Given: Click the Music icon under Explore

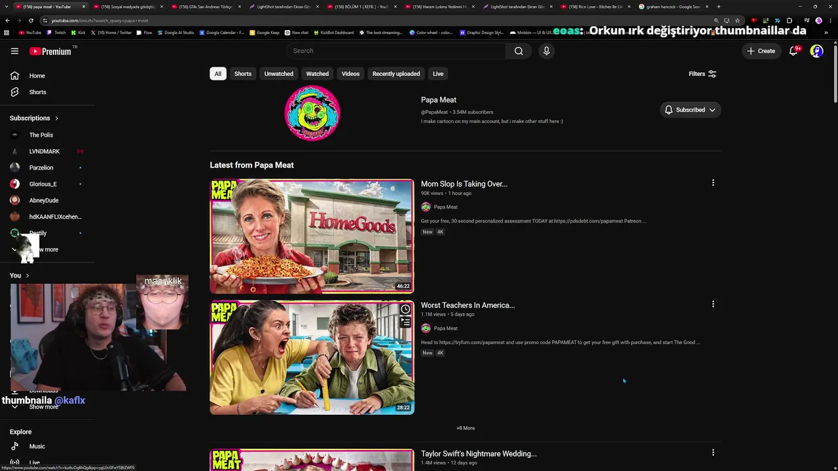Looking at the screenshot, I should [x=14, y=446].
